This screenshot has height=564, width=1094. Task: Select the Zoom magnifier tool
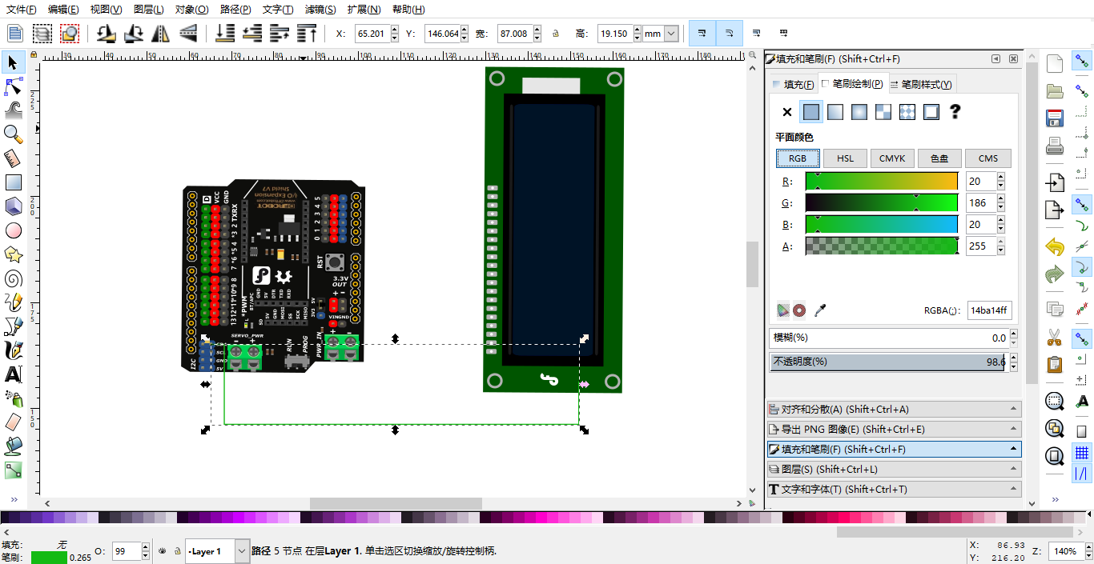click(14, 134)
